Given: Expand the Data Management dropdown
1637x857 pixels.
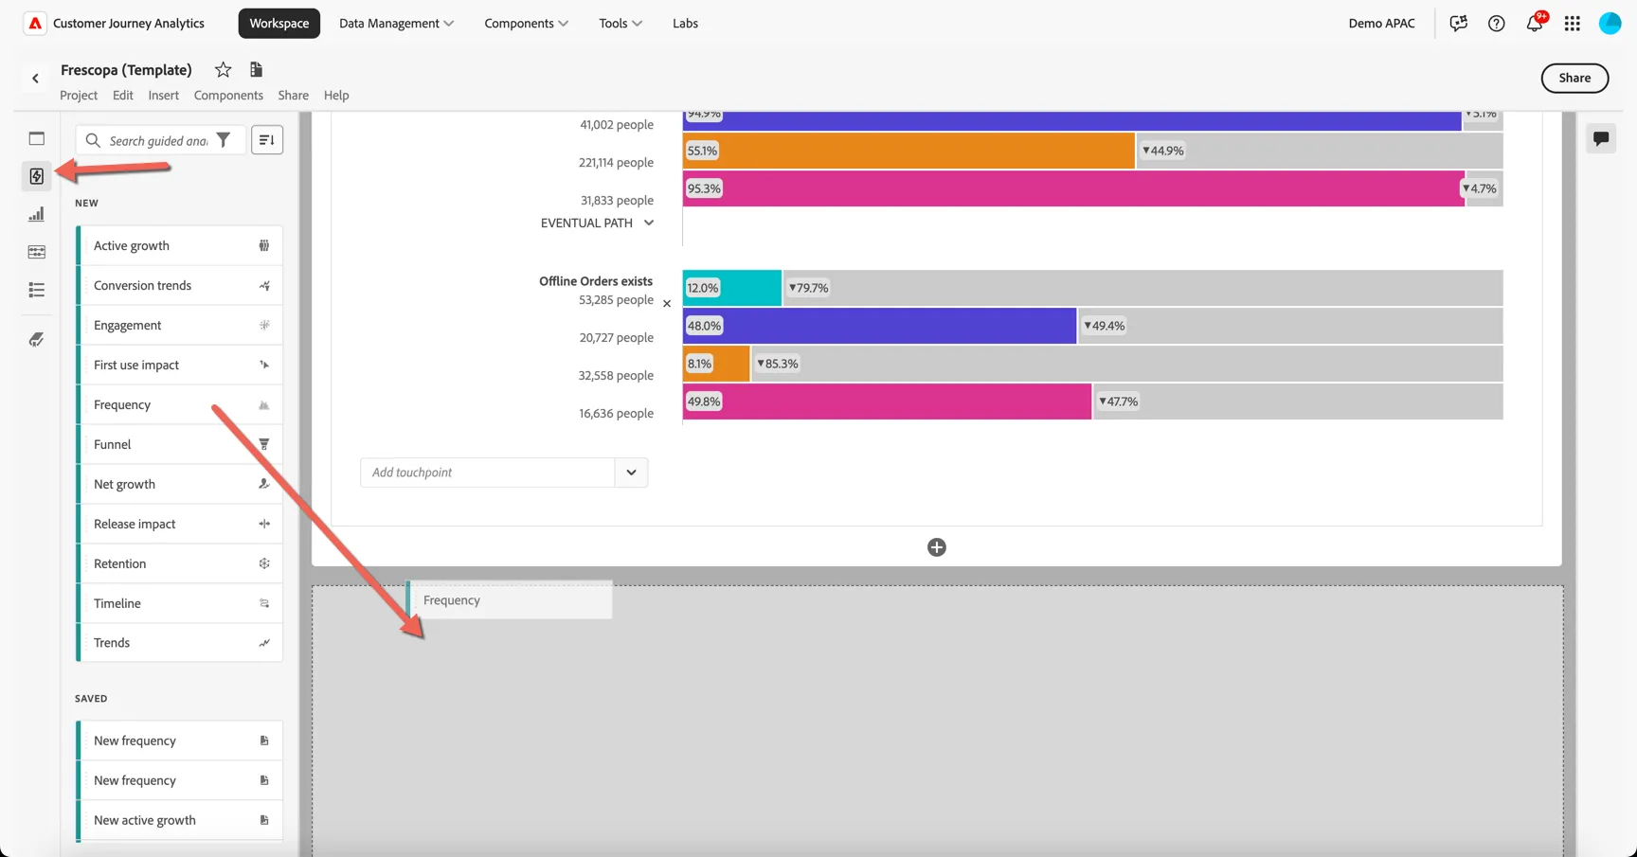Looking at the screenshot, I should pos(396,24).
